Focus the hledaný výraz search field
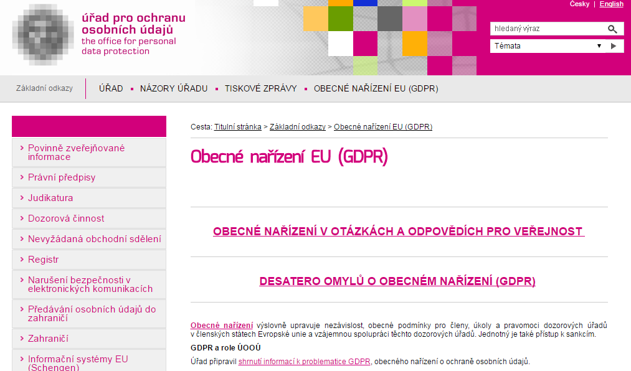This screenshot has height=371, width=631. [548, 29]
